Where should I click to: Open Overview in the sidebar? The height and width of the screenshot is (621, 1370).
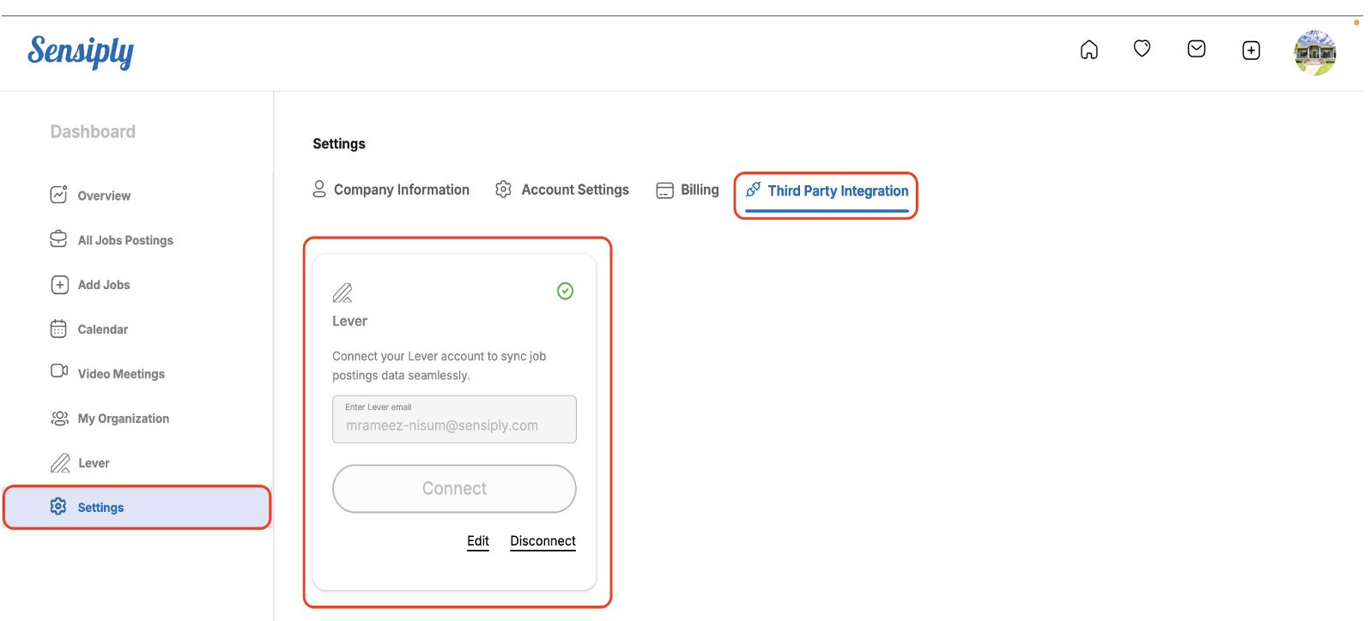(103, 196)
